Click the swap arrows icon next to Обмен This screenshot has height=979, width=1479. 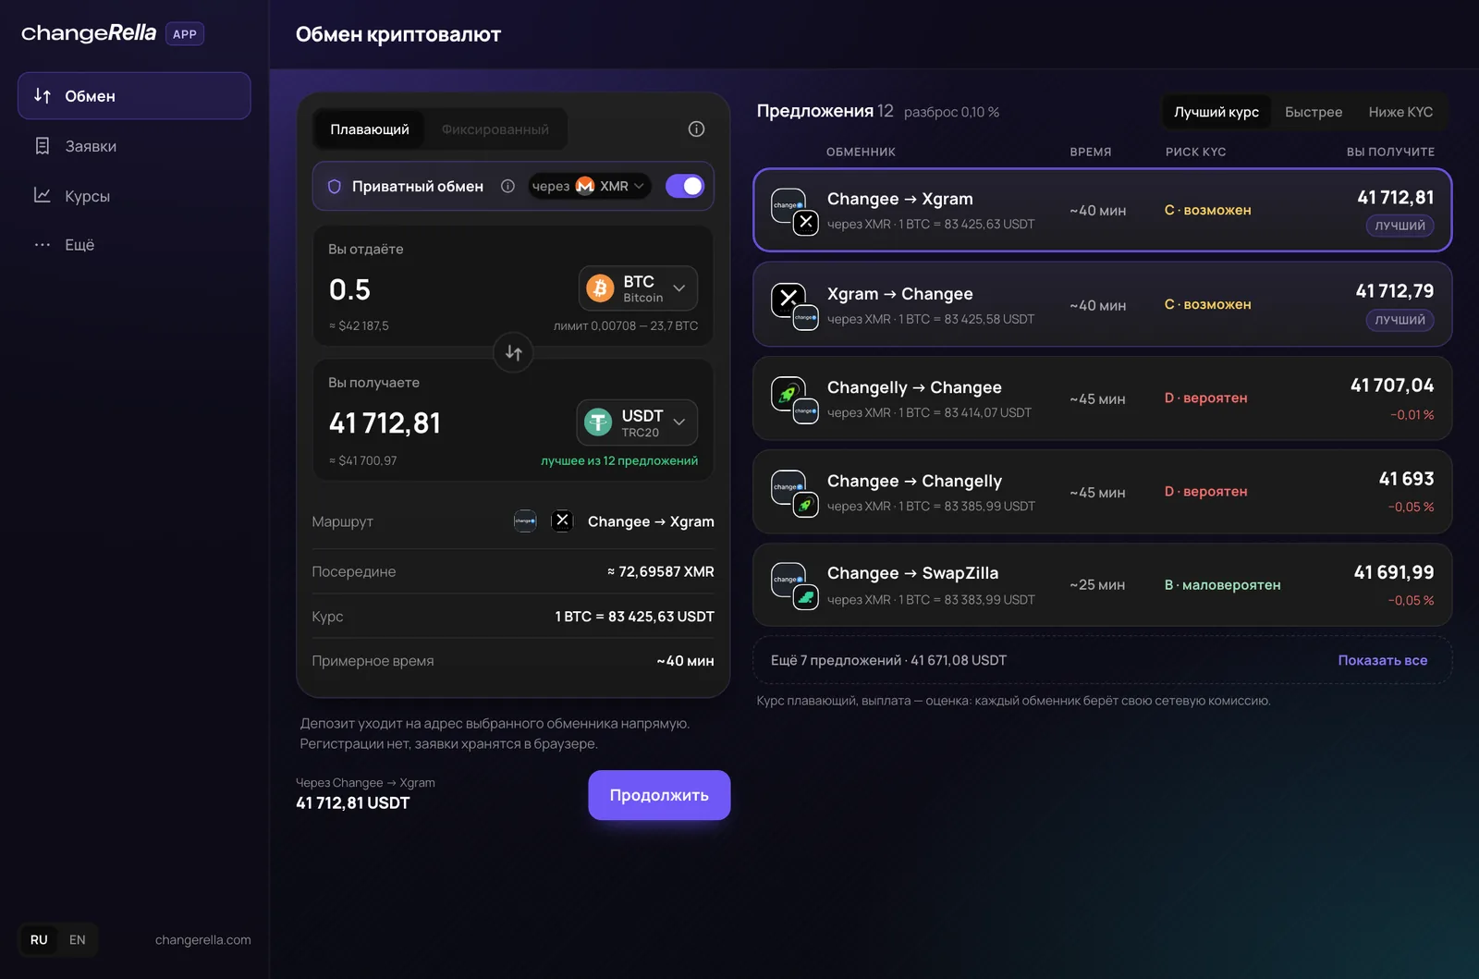tap(43, 96)
